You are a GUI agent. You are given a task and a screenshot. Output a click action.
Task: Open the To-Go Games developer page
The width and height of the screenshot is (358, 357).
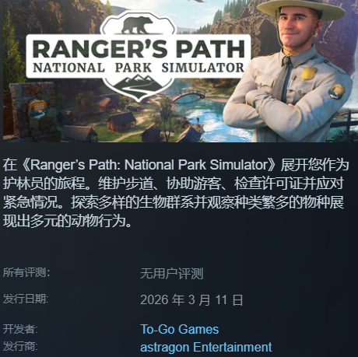click(180, 329)
